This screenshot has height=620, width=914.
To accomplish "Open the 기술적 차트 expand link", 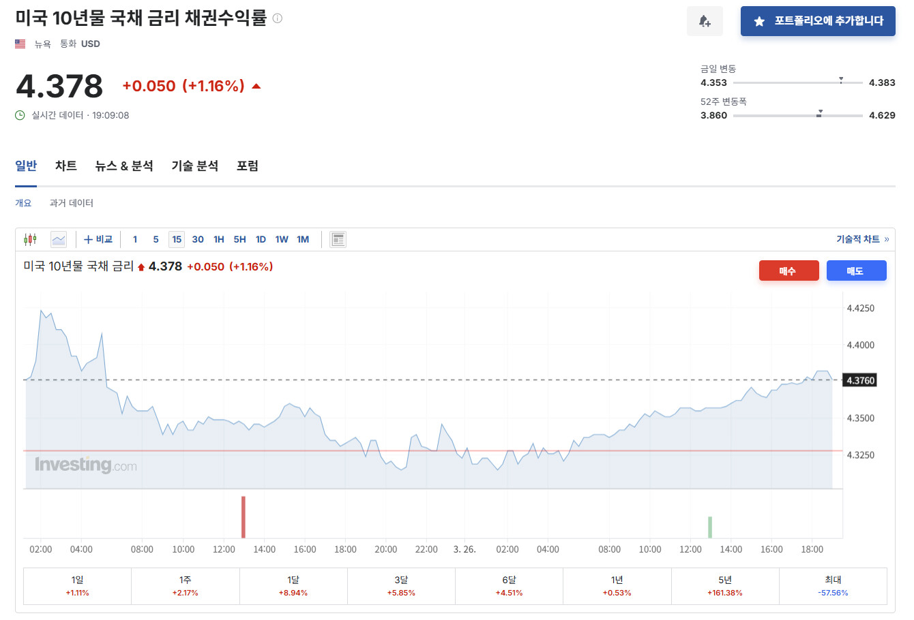I will pyautogui.click(x=862, y=239).
